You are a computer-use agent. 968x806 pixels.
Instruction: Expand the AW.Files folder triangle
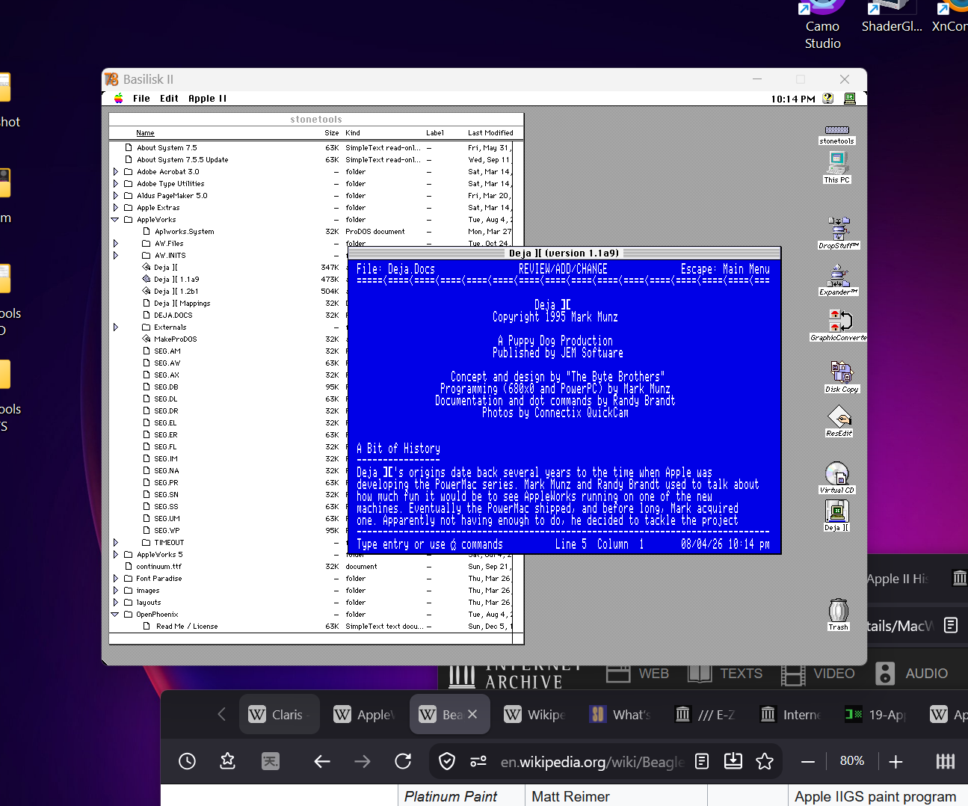pyautogui.click(x=116, y=244)
